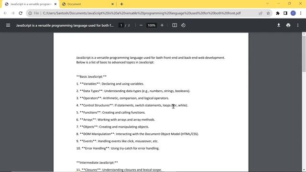
Task: Restore down the Chrome window
Action: [x=289, y=3]
